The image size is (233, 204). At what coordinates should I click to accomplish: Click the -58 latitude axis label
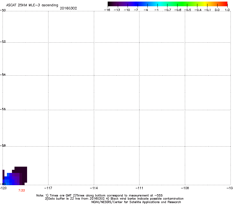pyautogui.click(x=3, y=146)
